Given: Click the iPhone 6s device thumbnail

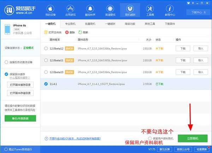Looking at the screenshot, I should click(7, 29).
